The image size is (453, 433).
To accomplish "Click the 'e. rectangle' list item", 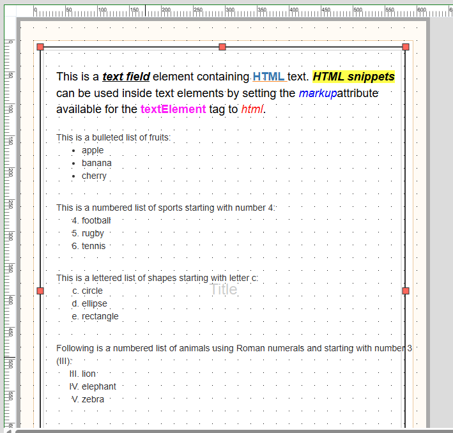I will 95,316.
